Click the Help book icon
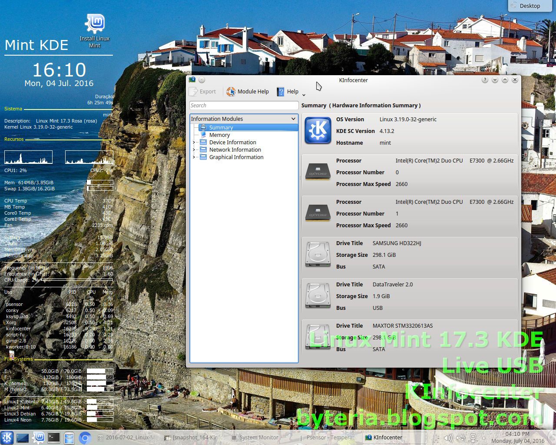The height and width of the screenshot is (445, 556). (x=281, y=91)
